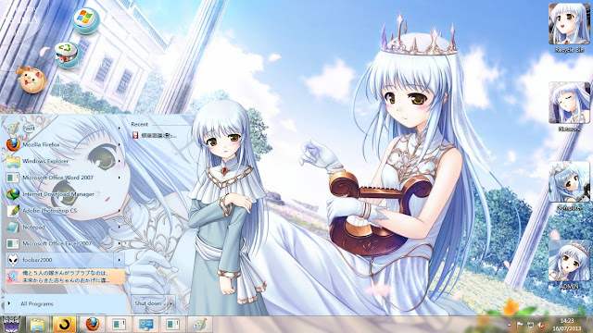The image size is (593, 333).
Task: Open foobar2000 from Start menu
Action: tap(59, 260)
